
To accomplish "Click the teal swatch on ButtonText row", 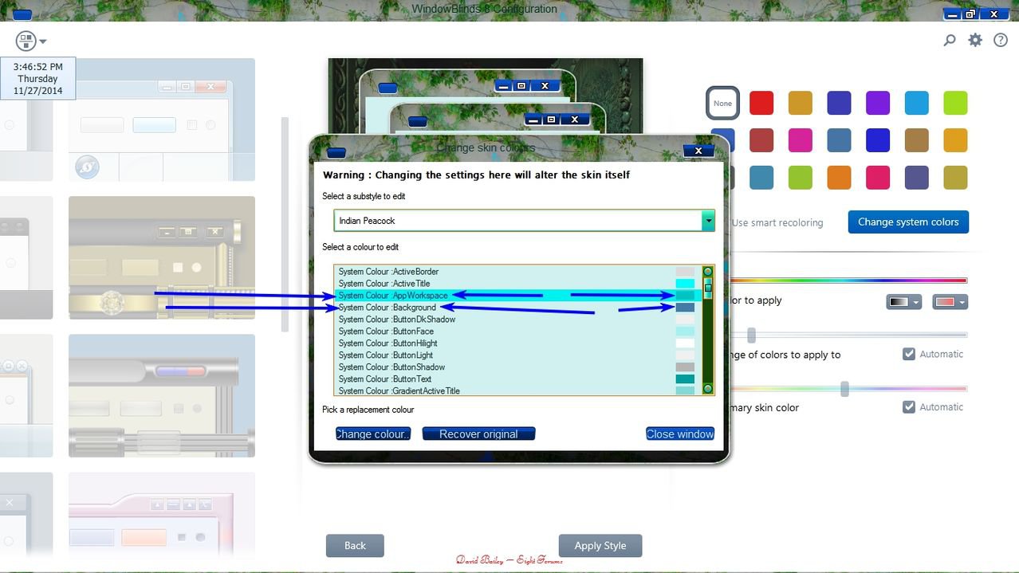I will point(685,379).
